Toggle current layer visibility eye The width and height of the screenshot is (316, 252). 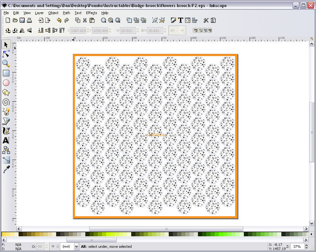point(53,246)
